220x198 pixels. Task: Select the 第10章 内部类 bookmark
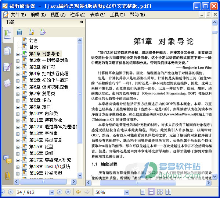[x=43, y=114]
